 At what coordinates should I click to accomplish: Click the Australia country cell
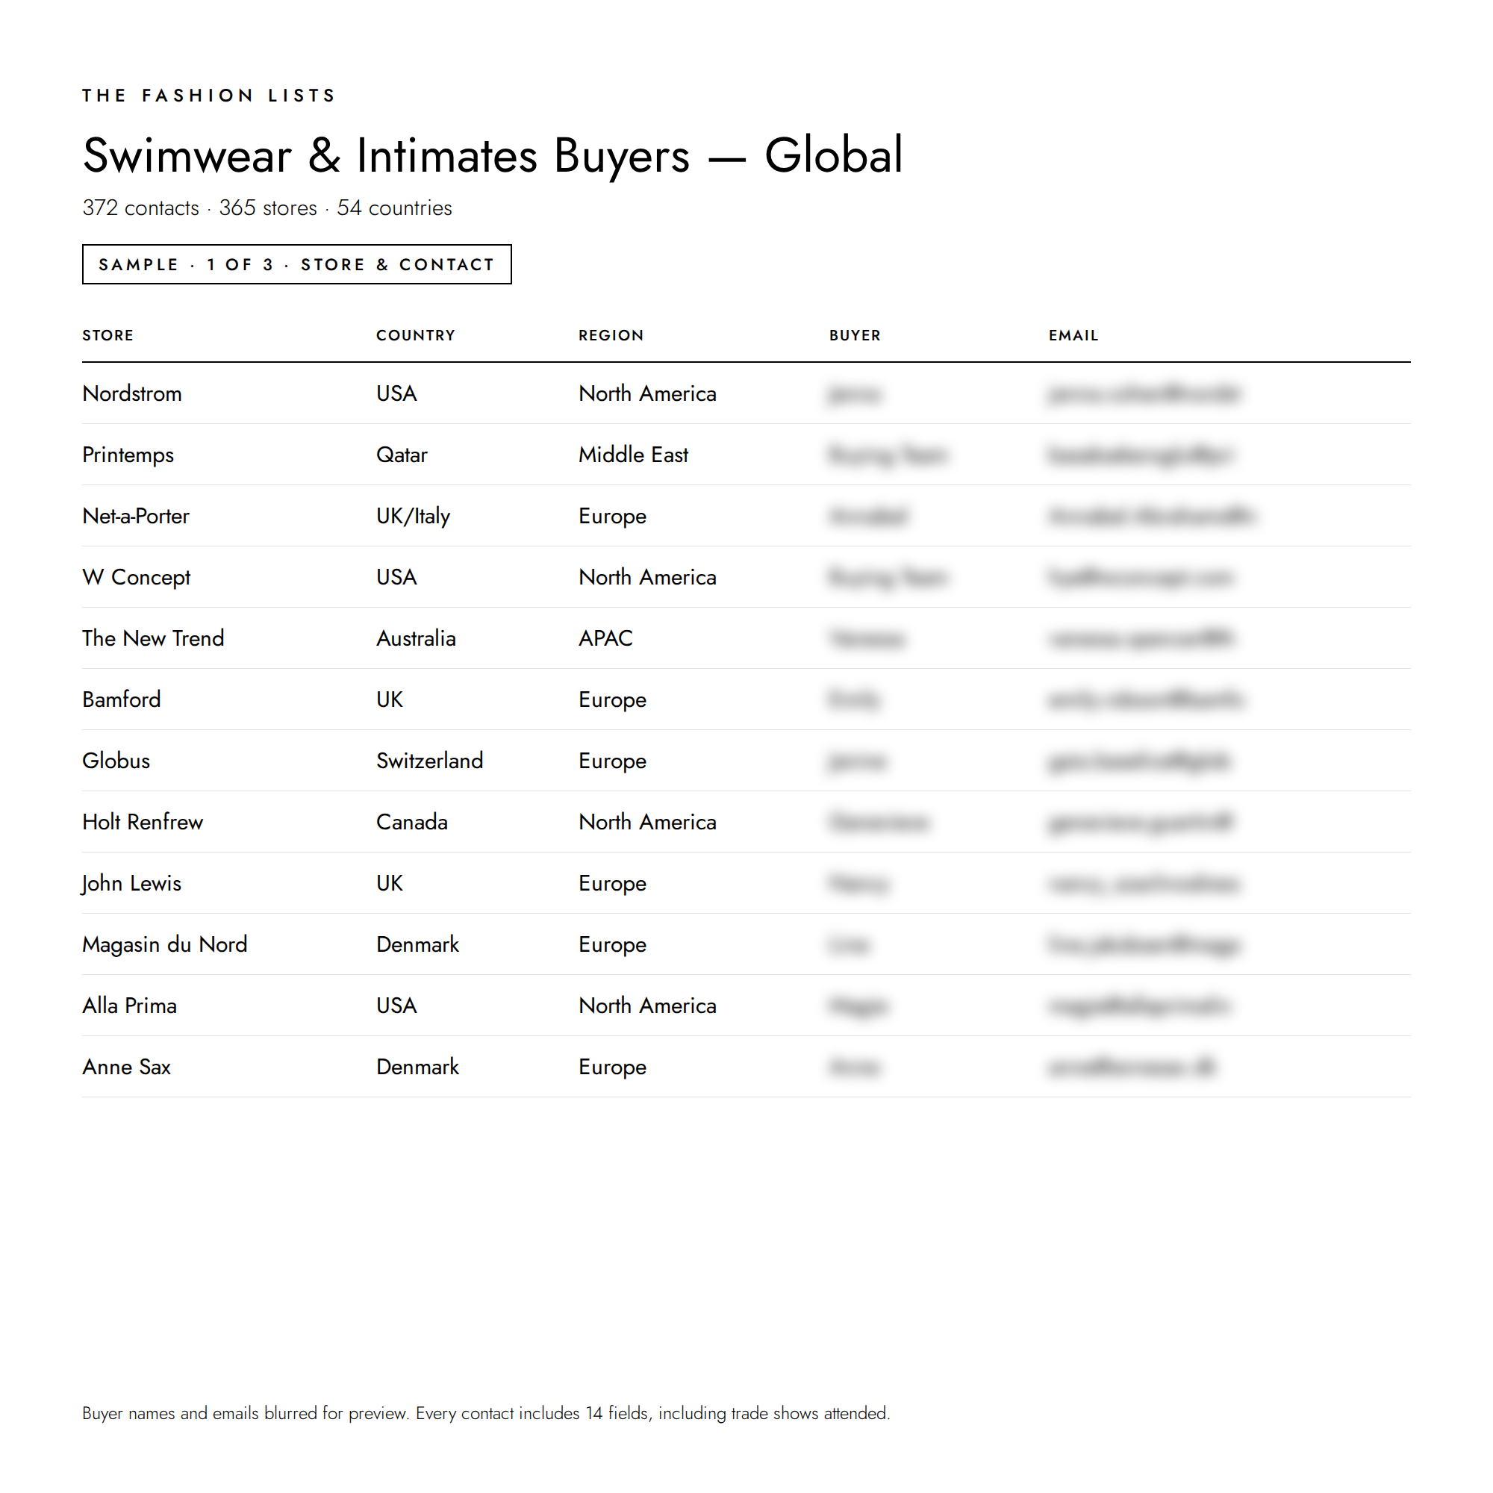coord(416,638)
